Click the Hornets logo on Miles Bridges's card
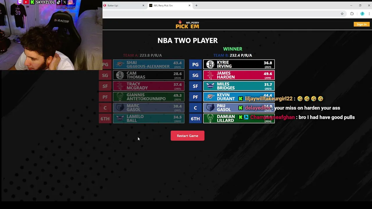Viewport: 372px width, 209px height. tap(210, 86)
